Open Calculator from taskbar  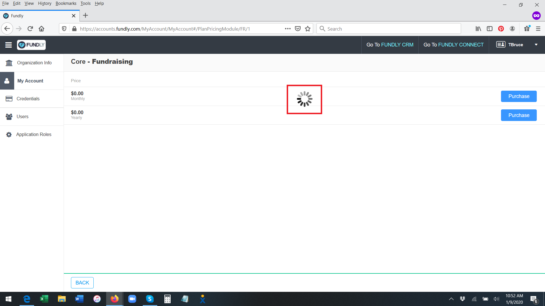click(x=167, y=299)
